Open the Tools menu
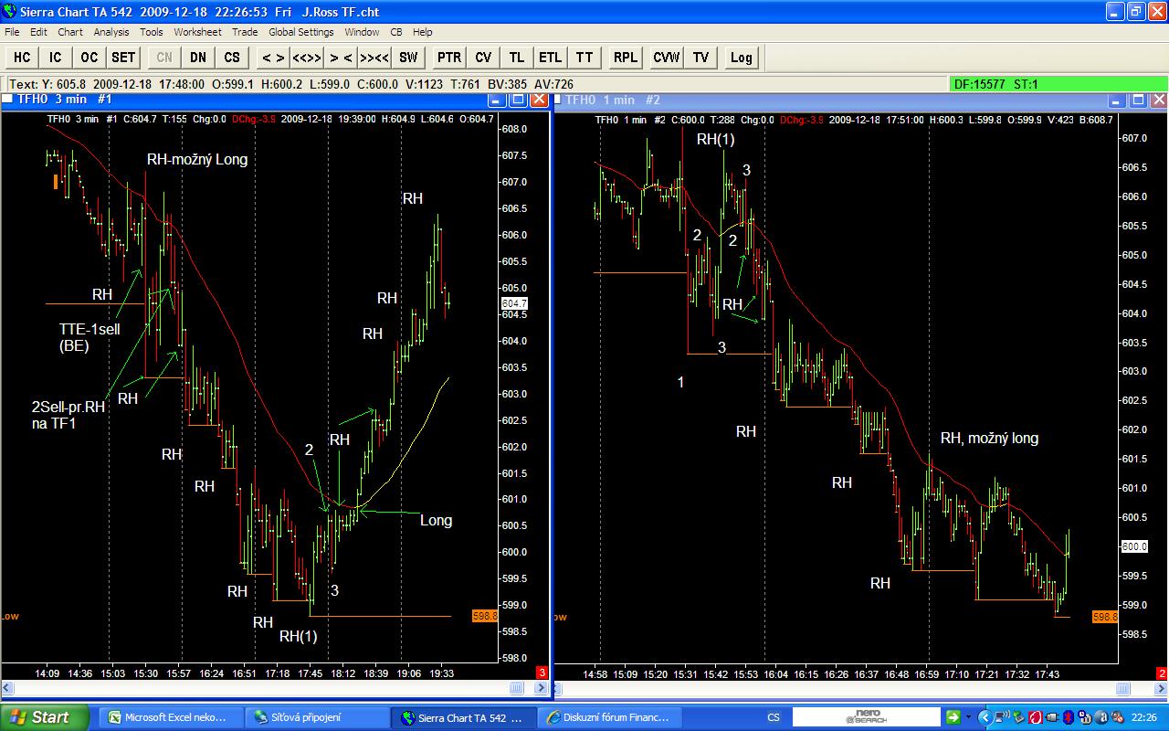The height and width of the screenshot is (731, 1169). tap(152, 32)
